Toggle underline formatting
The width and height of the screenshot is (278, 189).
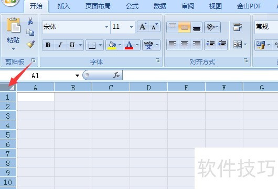[72, 45]
